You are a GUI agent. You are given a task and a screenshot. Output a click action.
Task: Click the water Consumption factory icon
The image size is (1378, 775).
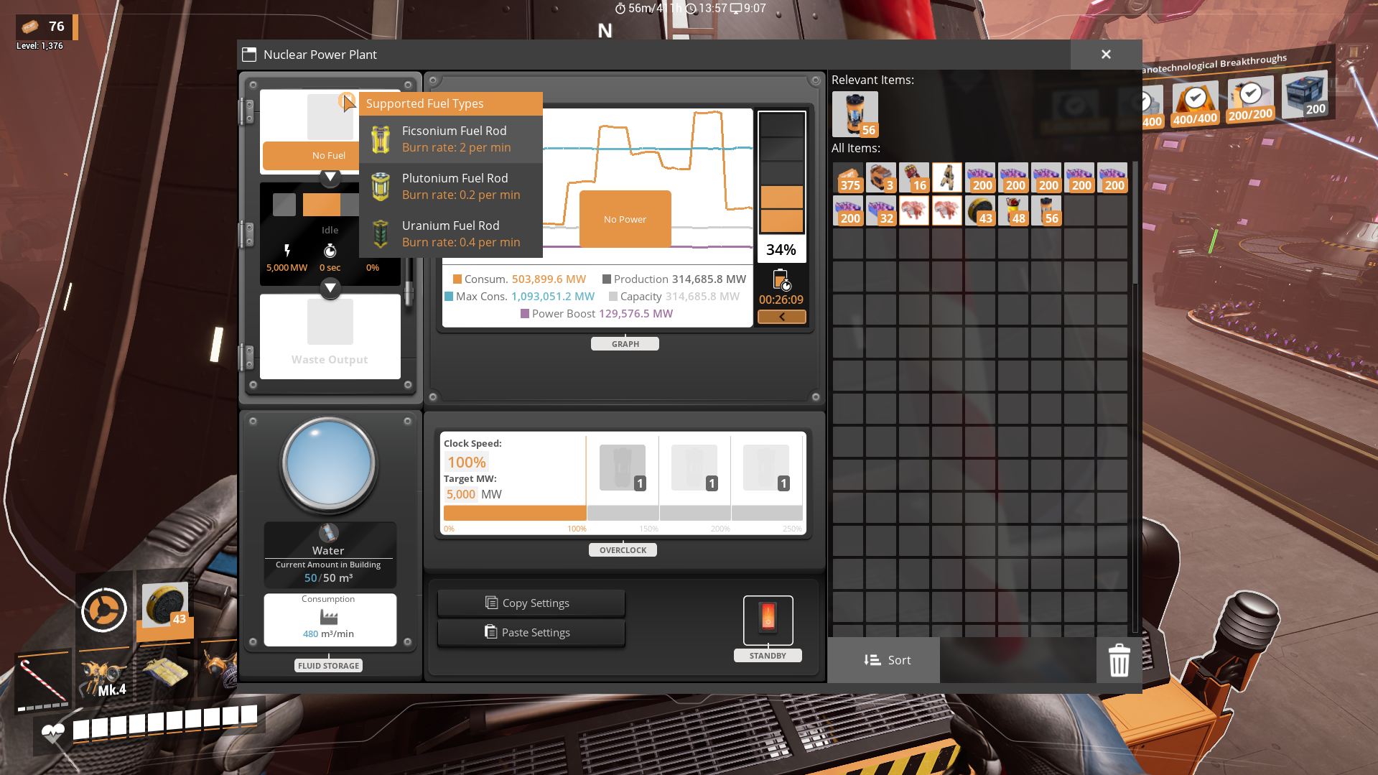(328, 617)
